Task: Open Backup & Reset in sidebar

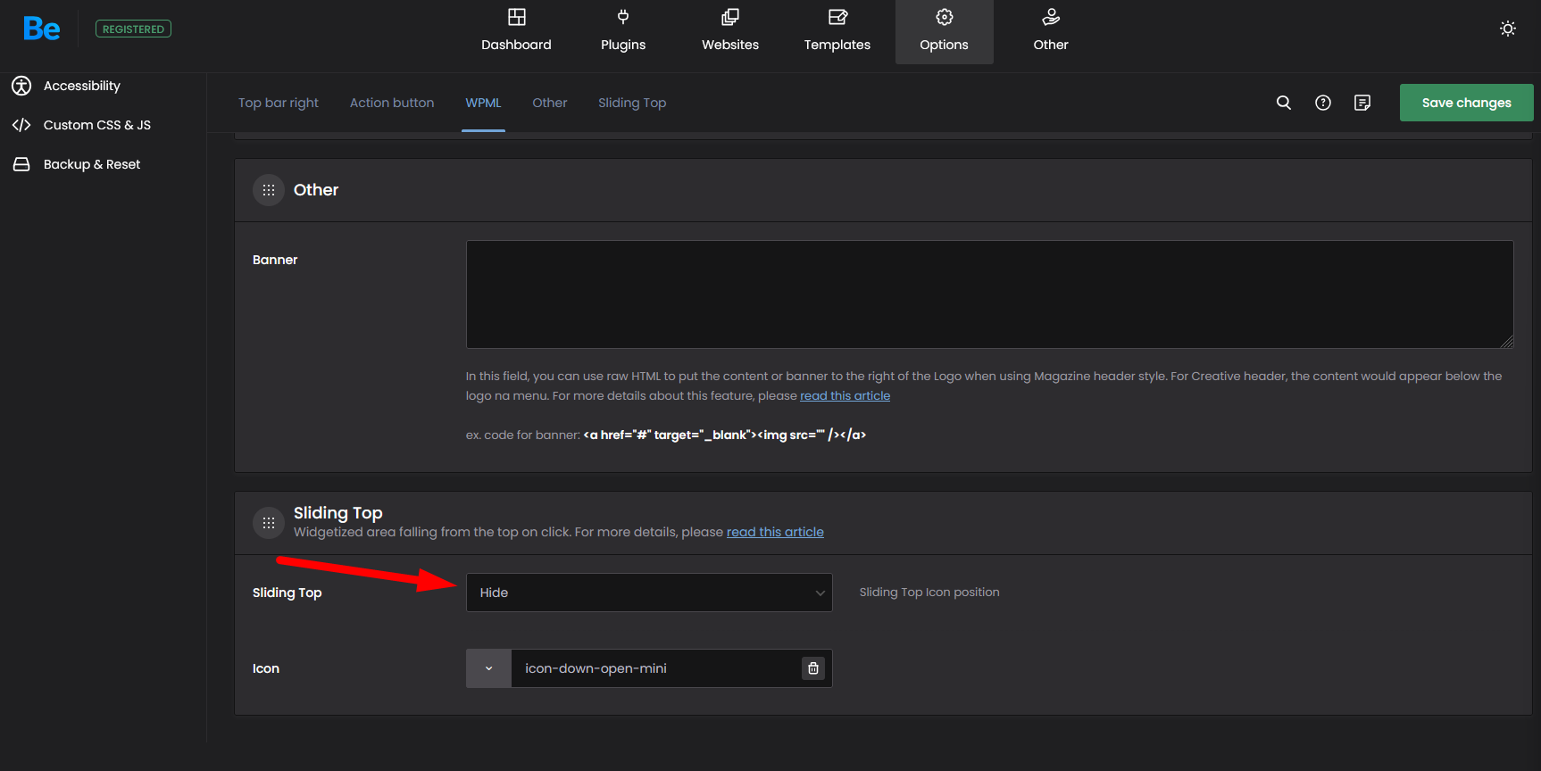Action: (x=92, y=164)
